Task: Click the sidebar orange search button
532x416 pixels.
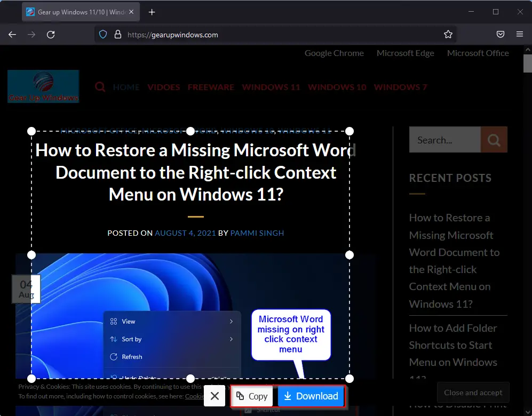Action: [x=494, y=140]
